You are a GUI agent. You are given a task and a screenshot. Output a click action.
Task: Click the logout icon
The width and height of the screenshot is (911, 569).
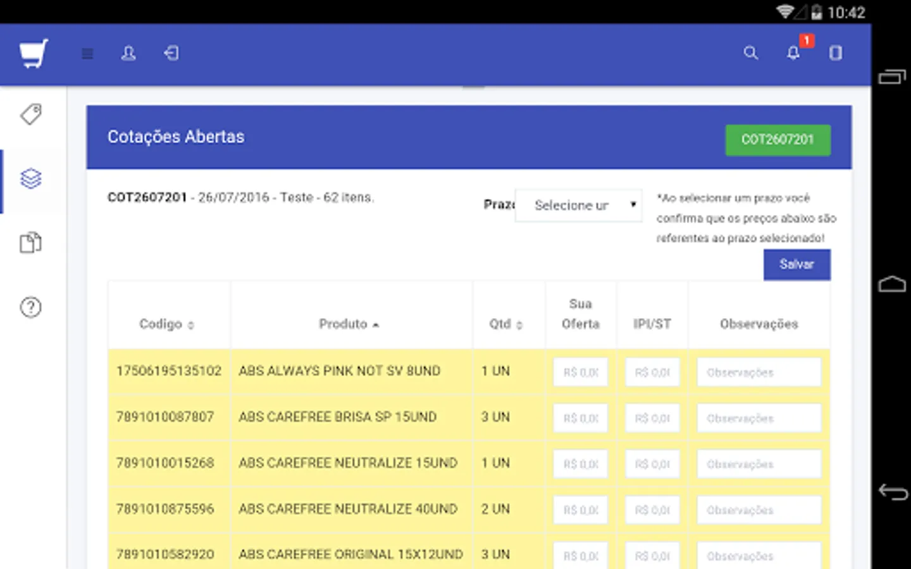pyautogui.click(x=171, y=53)
